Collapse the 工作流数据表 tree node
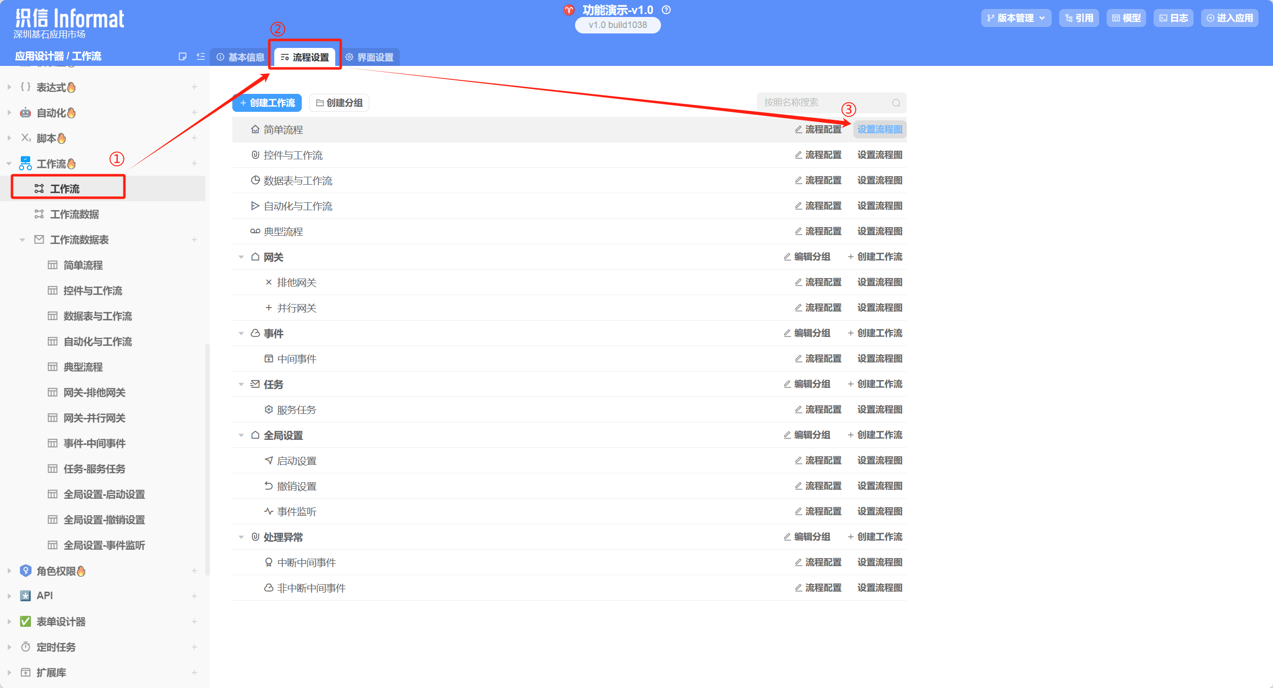The height and width of the screenshot is (688, 1273). (22, 240)
